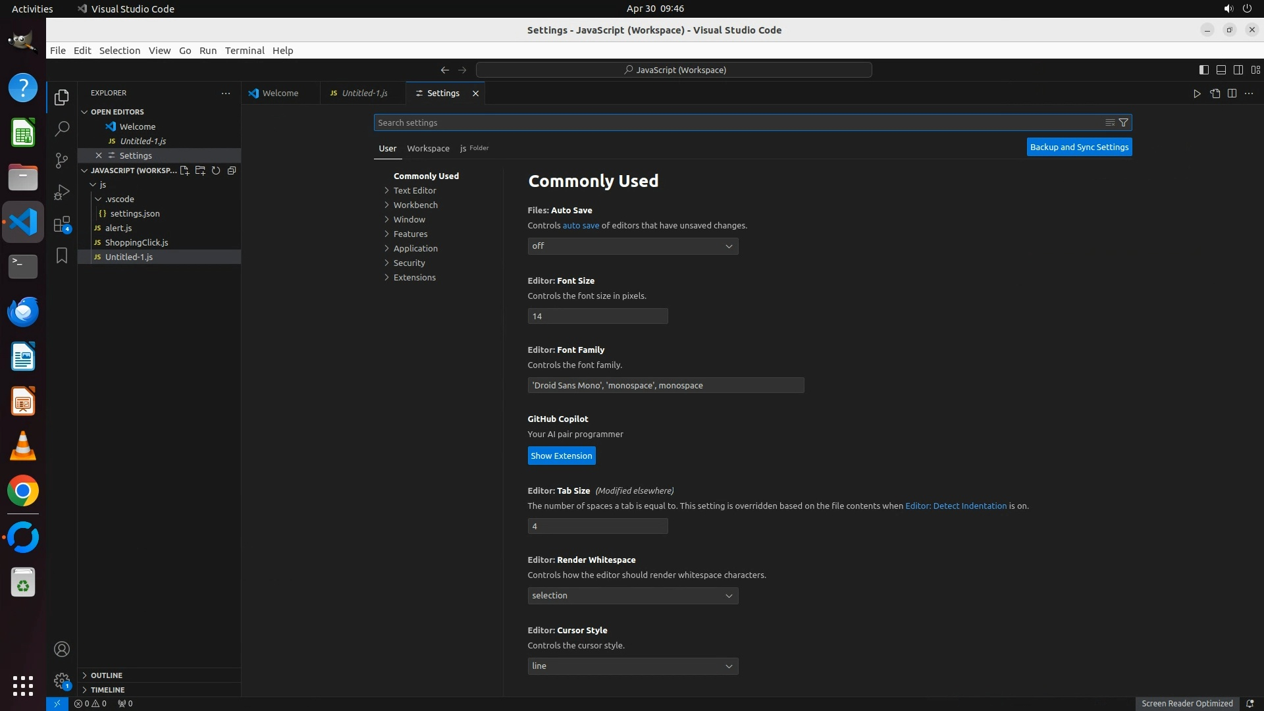Open the Source Control view
This screenshot has height=711, width=1264.
(x=62, y=160)
